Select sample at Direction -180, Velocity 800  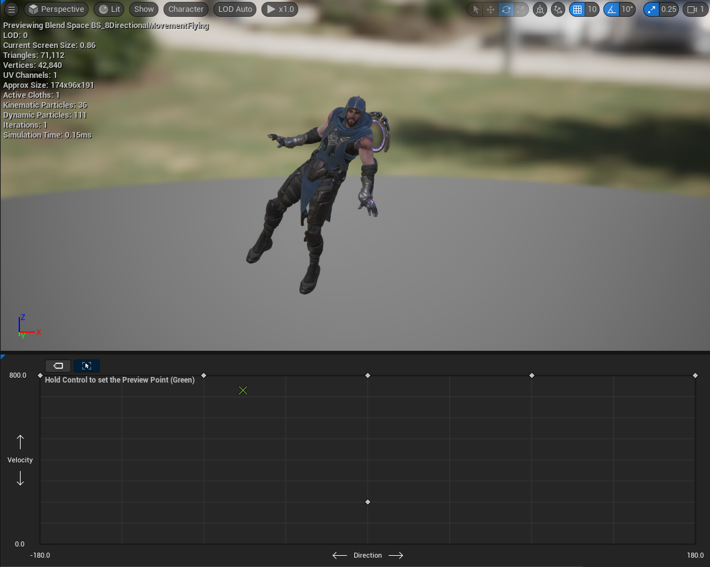coord(41,375)
